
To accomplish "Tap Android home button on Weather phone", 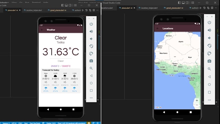I will point(61,109).
